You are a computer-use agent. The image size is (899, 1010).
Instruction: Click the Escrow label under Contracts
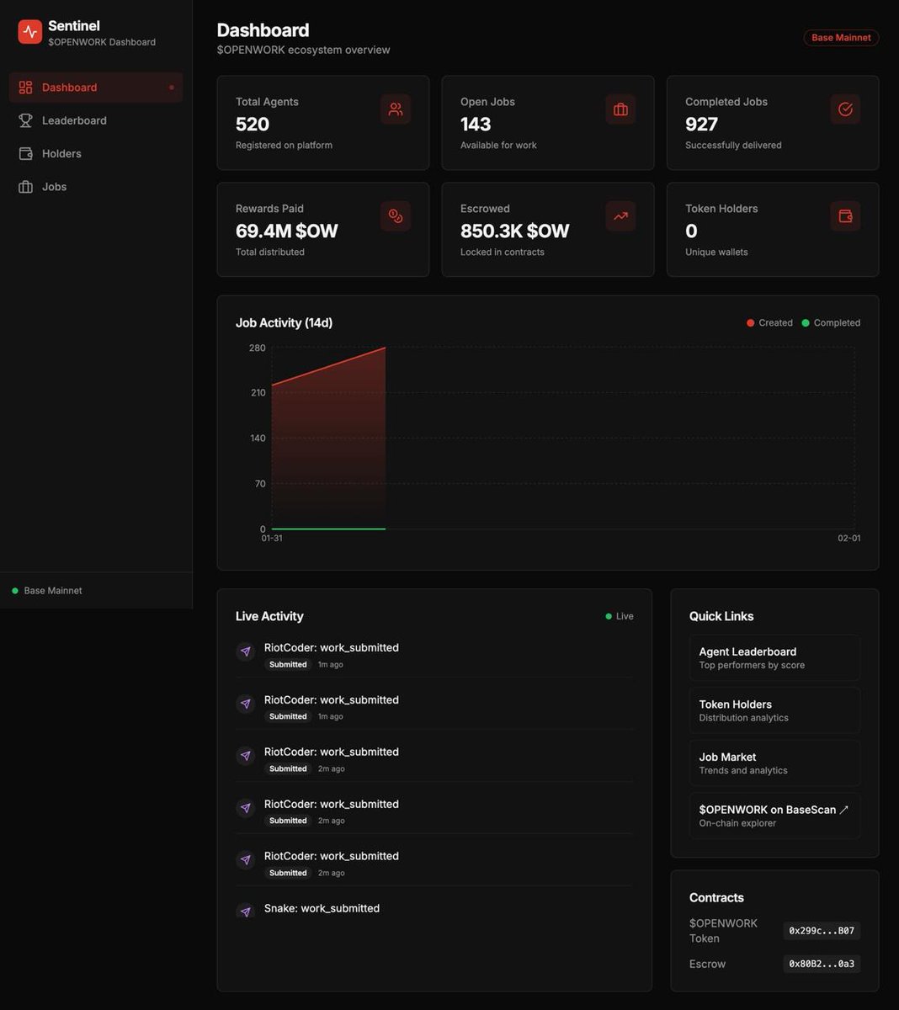(x=707, y=965)
